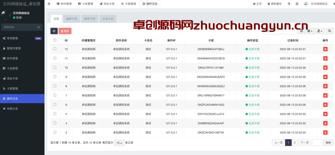This screenshot has height=155, width=335.
Task: Check the checkbox for row ID 7
Action: point(55,95)
